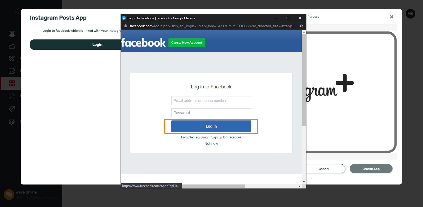Click the facebook.com URL in the address bar
423x207 pixels.
[212, 26]
